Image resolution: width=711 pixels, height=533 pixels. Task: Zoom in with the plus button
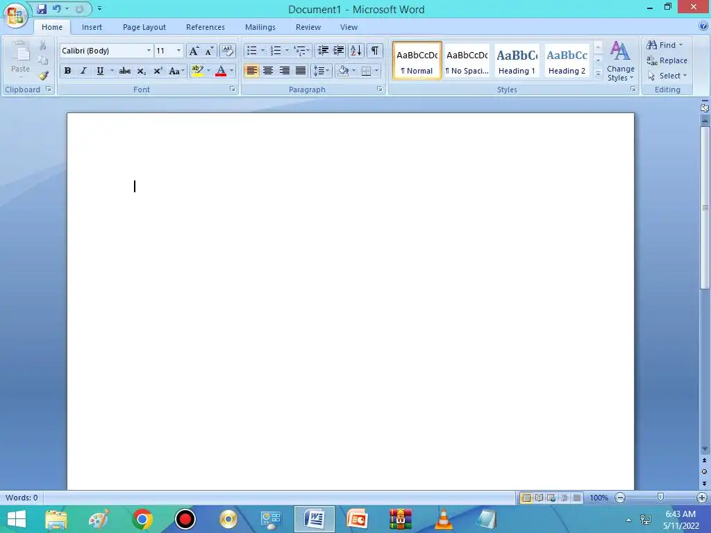tap(701, 498)
